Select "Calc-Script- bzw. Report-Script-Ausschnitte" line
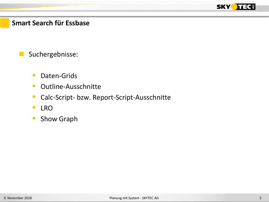The image size is (269, 202). click(106, 97)
